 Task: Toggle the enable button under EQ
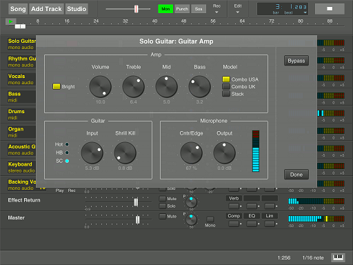pyautogui.click(x=252, y=224)
